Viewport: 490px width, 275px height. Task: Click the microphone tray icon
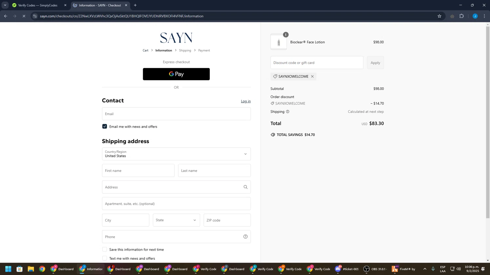tap(433, 269)
